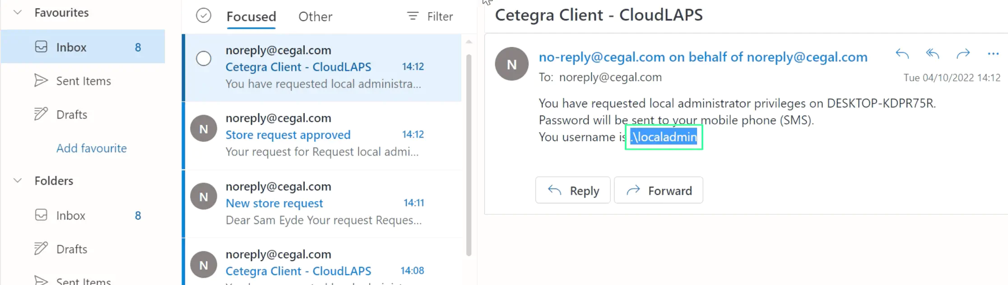Open more actions ellipsis menu in message header

point(993,54)
